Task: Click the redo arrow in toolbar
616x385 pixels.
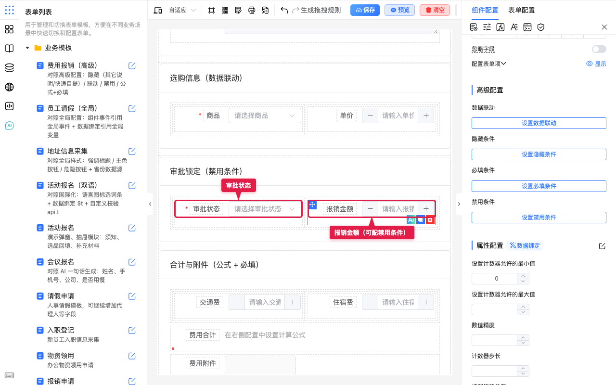Action: (295, 10)
